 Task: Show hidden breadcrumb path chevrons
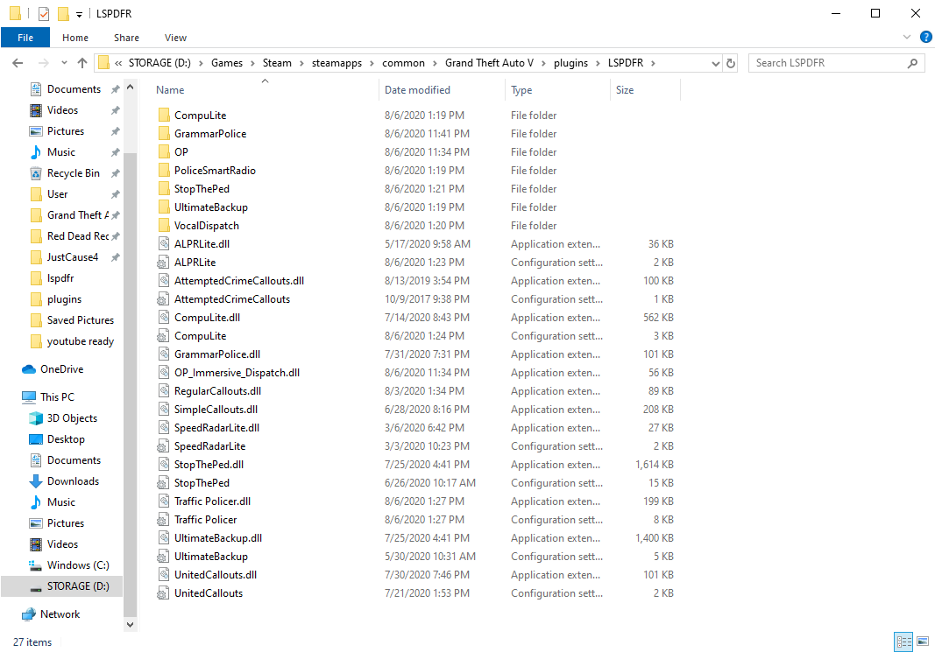point(118,63)
